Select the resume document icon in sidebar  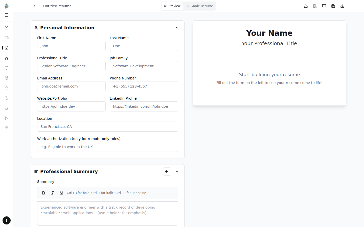click(x=7, y=48)
